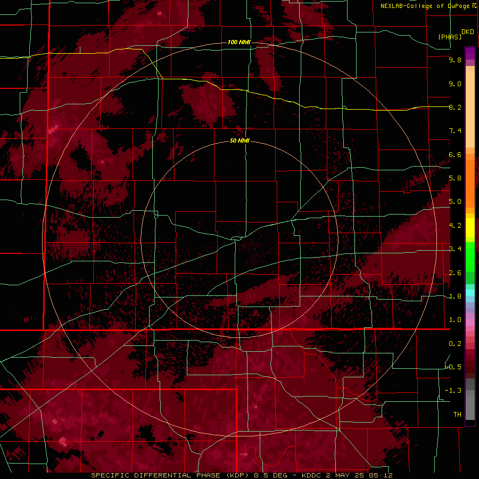Click the 5.0 value on color scale
This screenshot has width=479, height=479.
(455, 202)
